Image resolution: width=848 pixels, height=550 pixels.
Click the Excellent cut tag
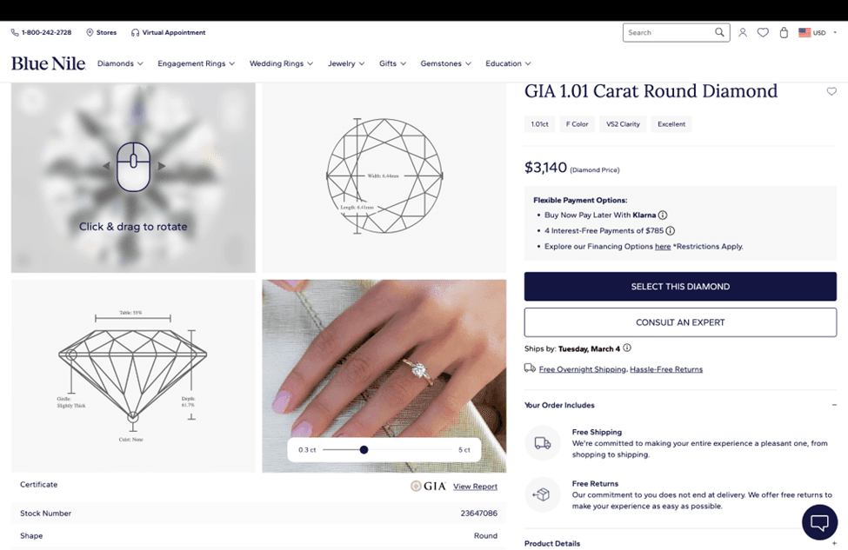click(x=671, y=124)
